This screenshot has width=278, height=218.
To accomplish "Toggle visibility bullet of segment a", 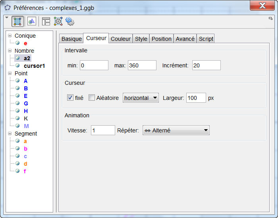I will (x=17, y=141).
